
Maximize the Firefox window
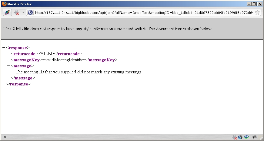pos(254,4)
